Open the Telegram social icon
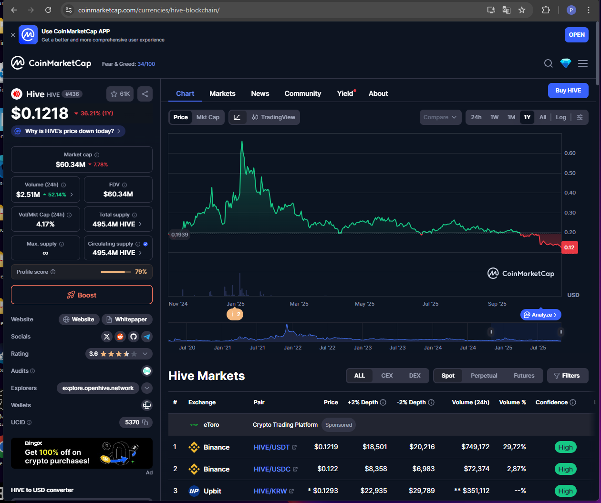This screenshot has width=601, height=503. pos(147,337)
